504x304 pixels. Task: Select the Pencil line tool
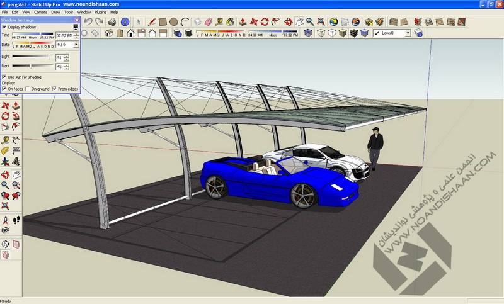coord(151,21)
